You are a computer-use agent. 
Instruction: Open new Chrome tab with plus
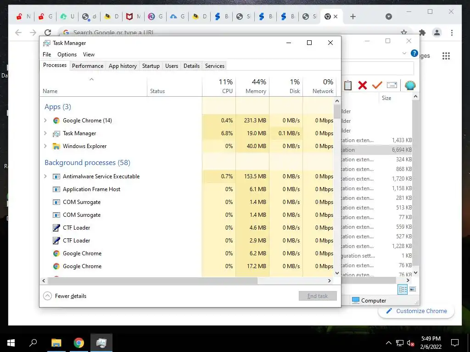[353, 16]
